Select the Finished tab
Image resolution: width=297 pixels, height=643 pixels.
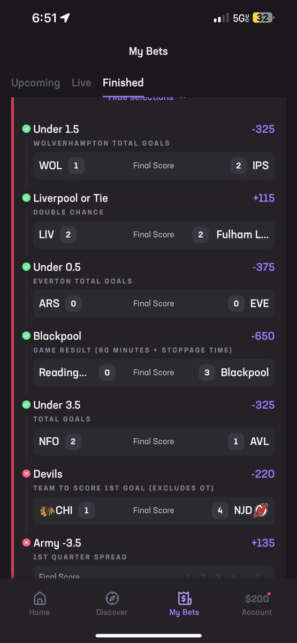pyautogui.click(x=123, y=83)
